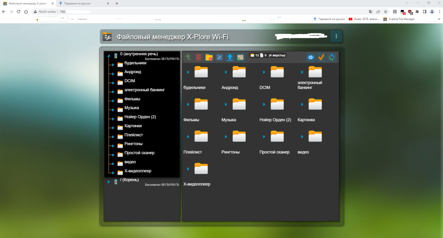This screenshot has width=443, height=238.
Task: Click the blue pencil rename icon
Action: (219, 58)
